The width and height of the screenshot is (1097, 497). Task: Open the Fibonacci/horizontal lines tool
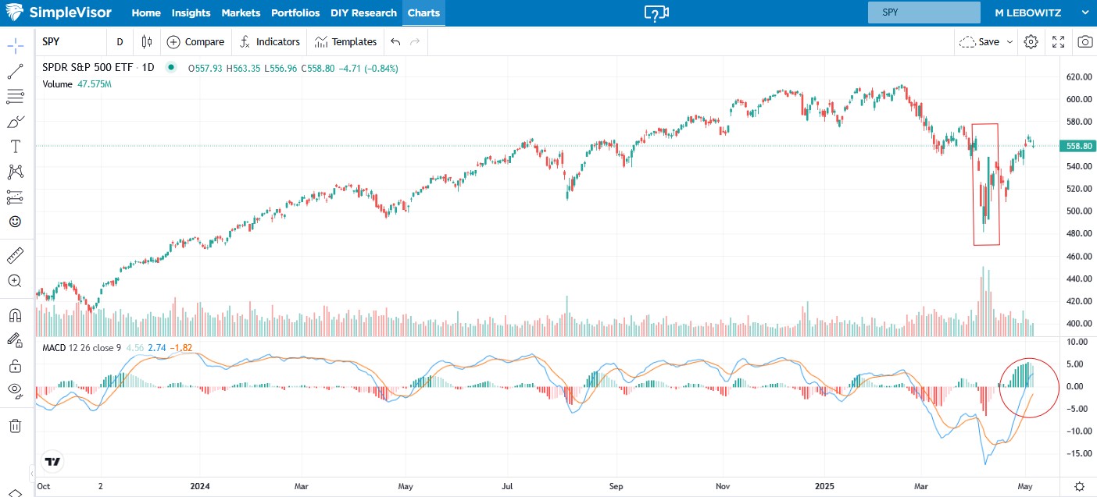click(15, 97)
